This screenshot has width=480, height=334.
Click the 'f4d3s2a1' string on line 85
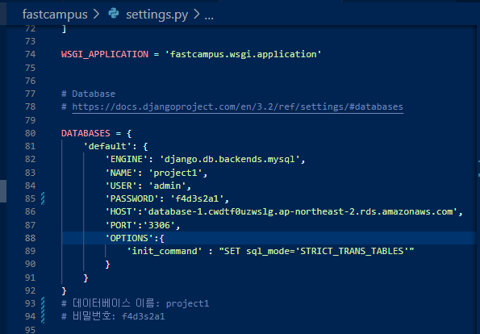coord(197,198)
